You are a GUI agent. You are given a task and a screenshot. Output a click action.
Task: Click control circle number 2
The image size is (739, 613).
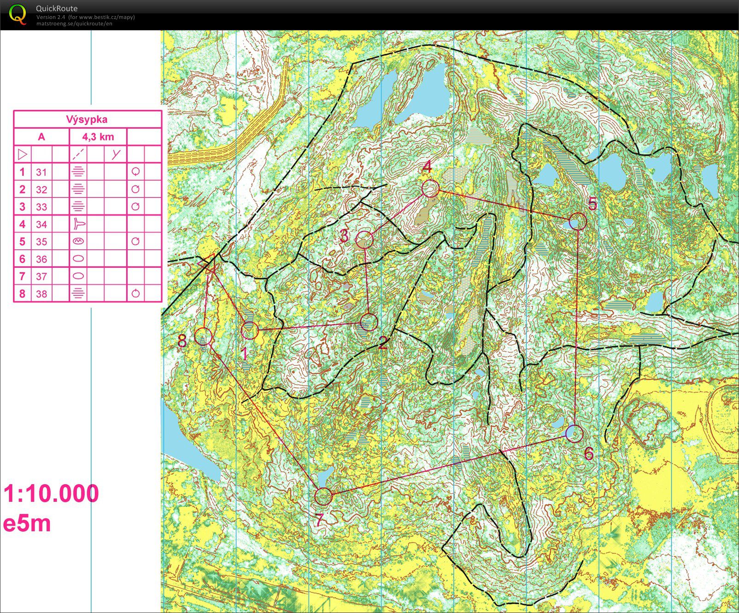point(369,322)
